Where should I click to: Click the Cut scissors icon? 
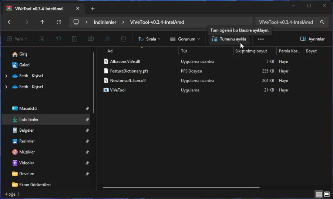42,39
